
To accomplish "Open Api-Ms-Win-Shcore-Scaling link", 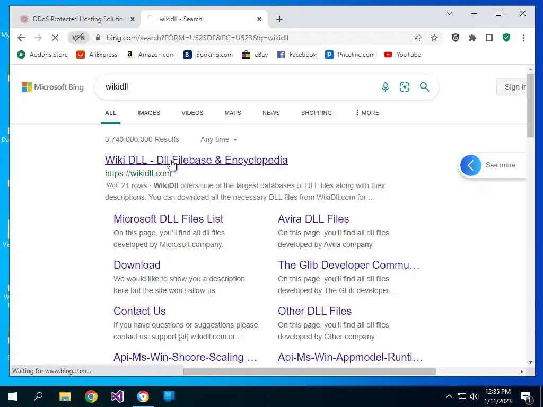I will point(185,357).
